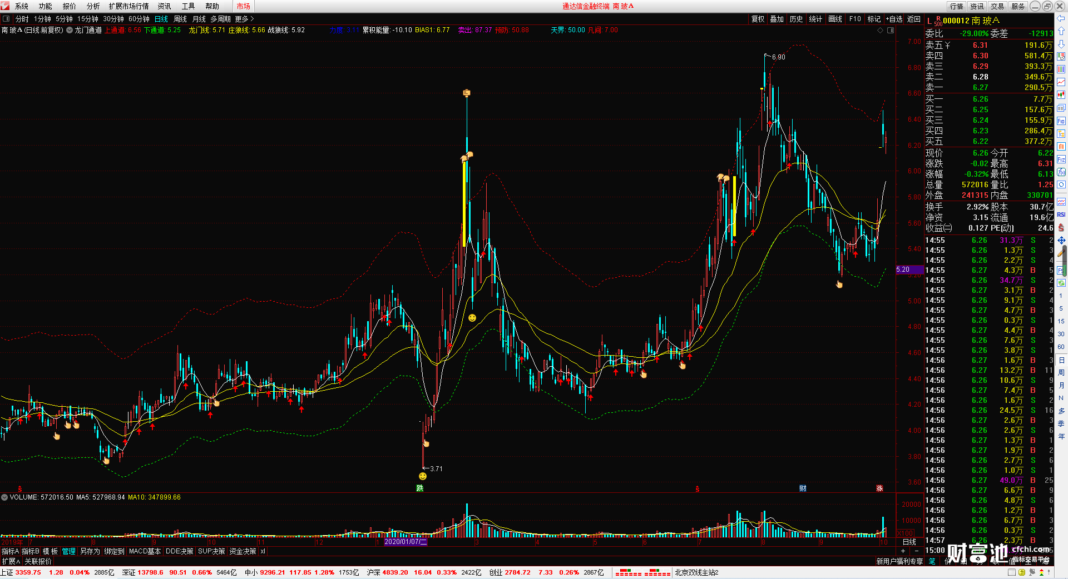The image size is (1068, 579).
Task: Expand the indicator dropdown before 龙门通道
Action: pos(70,30)
